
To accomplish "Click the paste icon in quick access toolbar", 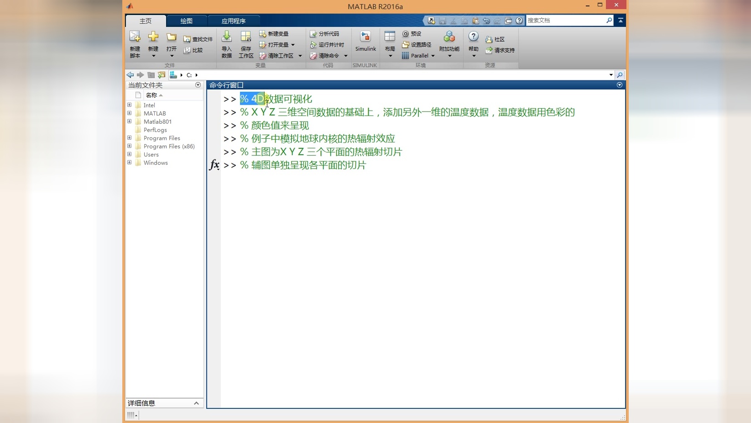I will coord(475,21).
